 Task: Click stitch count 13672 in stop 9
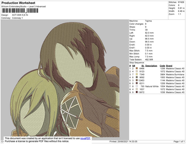(141, 92)
